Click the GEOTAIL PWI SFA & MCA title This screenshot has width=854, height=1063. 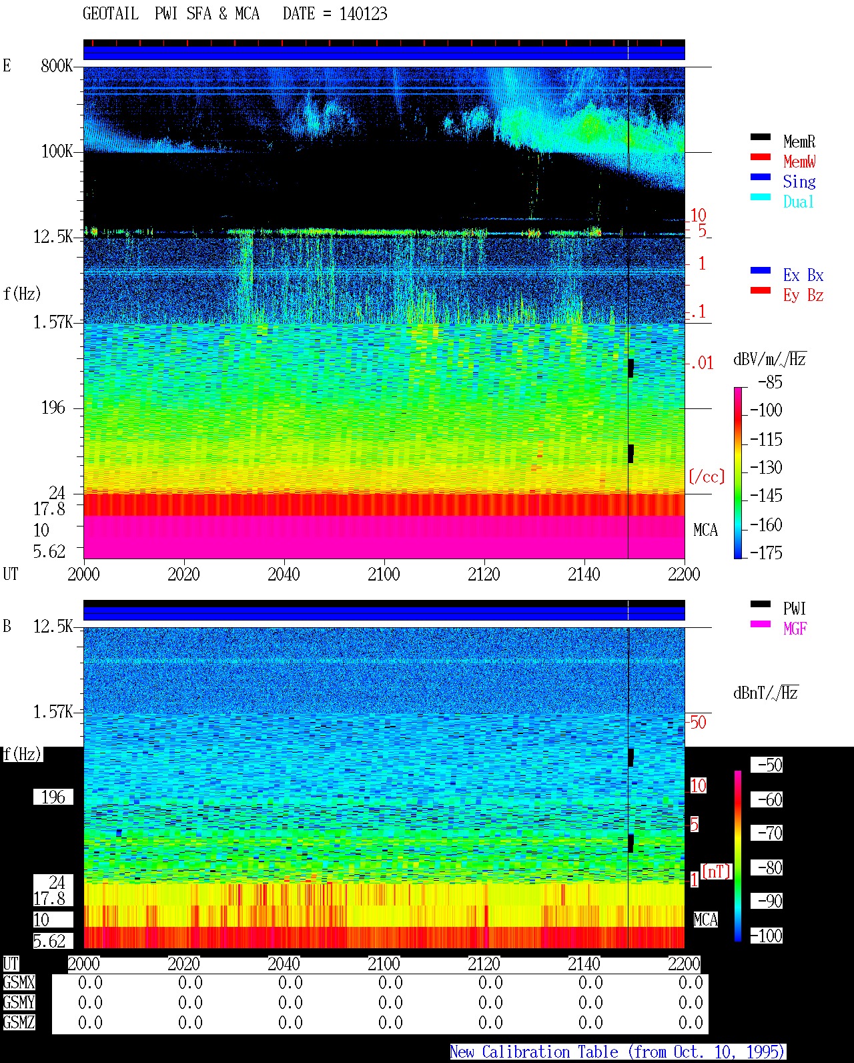tap(171, 14)
